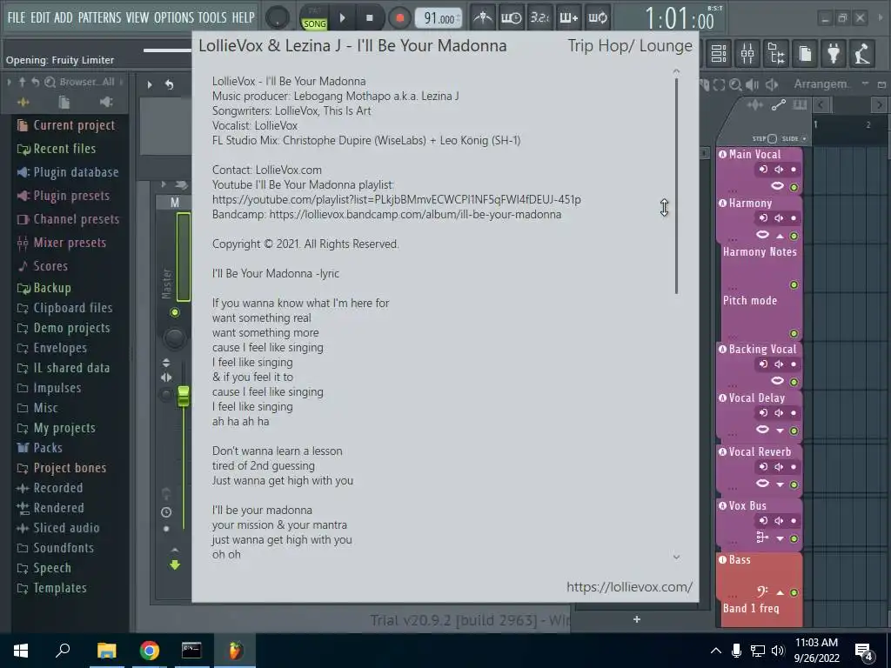
Task: Mute the Vox Bus track green light
Action: click(794, 538)
